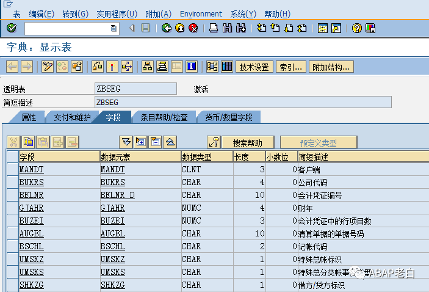Open the MANDT field link
Viewport: 429px width, 292px height.
pos(32,169)
